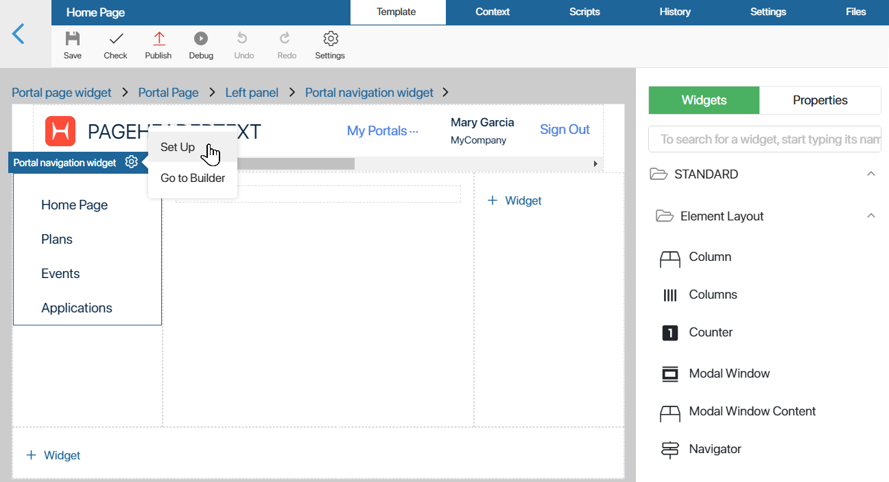
Task: Click the back arrow icon
Action: pyautogui.click(x=19, y=34)
